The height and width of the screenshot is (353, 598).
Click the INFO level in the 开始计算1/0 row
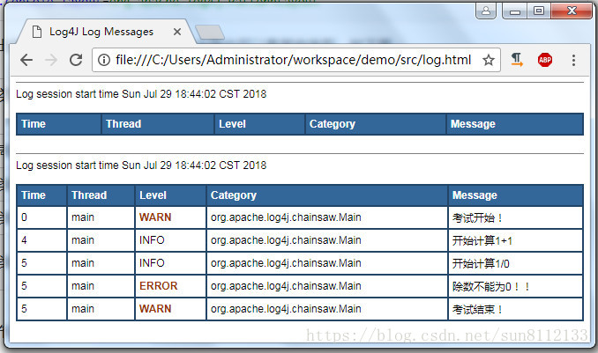(152, 263)
